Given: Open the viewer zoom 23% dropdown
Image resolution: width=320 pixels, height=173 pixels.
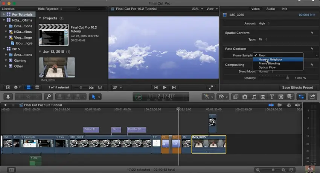Looking at the screenshot, I should [197, 9].
